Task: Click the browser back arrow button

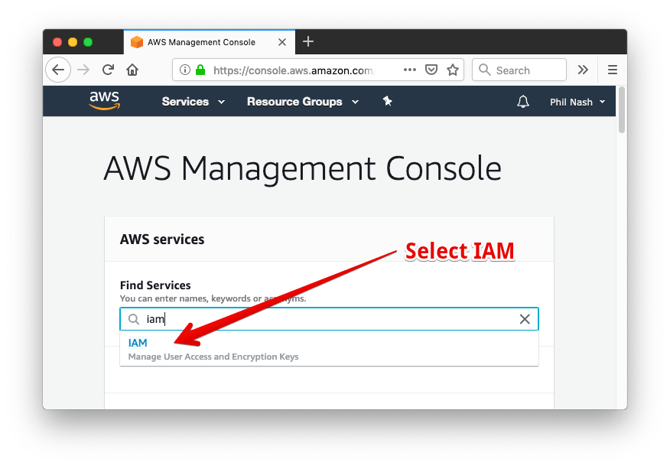Action: click(x=58, y=70)
